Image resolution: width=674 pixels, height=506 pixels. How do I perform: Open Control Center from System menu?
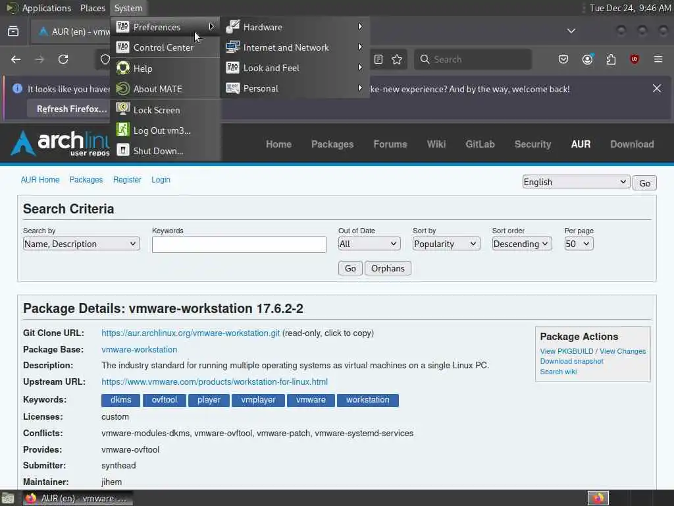pos(165,47)
